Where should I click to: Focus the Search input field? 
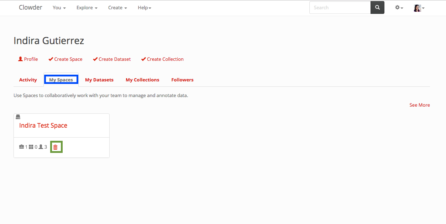click(x=340, y=7)
